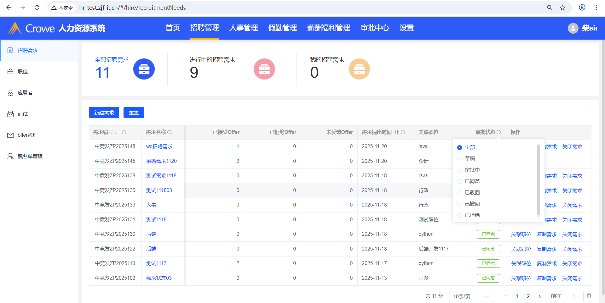Go to next page using right chevron
Image resolution: width=605 pixels, height=303 pixels.
coord(539,296)
